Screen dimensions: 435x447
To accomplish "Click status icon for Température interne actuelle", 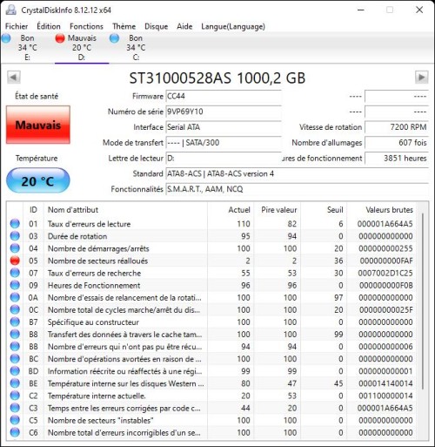I will click(15, 396).
